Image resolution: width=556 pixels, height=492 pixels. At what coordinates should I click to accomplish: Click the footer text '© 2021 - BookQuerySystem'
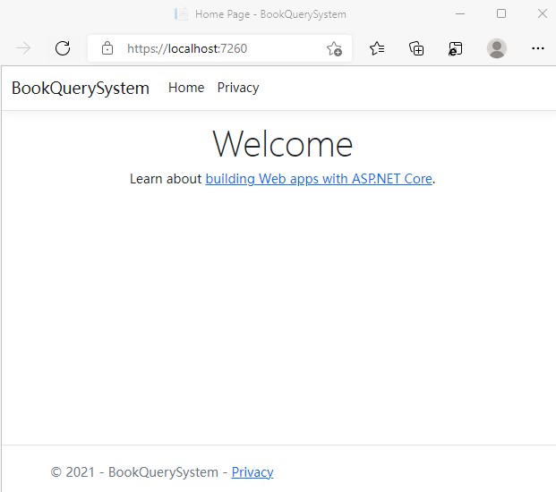coord(134,472)
